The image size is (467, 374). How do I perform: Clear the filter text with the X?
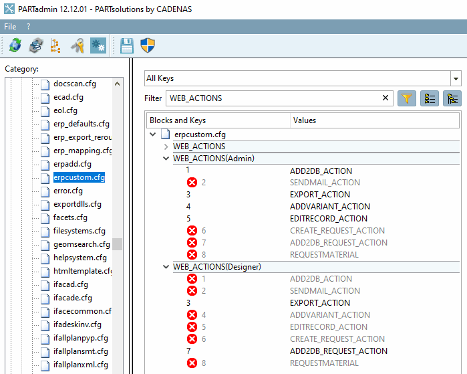tap(385, 98)
